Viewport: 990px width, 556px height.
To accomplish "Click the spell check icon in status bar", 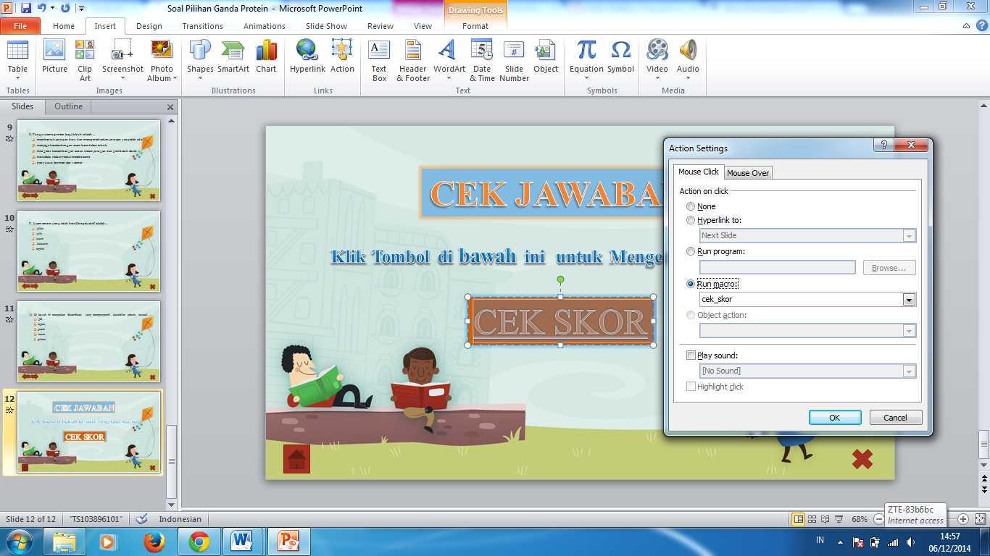I will tap(142, 519).
